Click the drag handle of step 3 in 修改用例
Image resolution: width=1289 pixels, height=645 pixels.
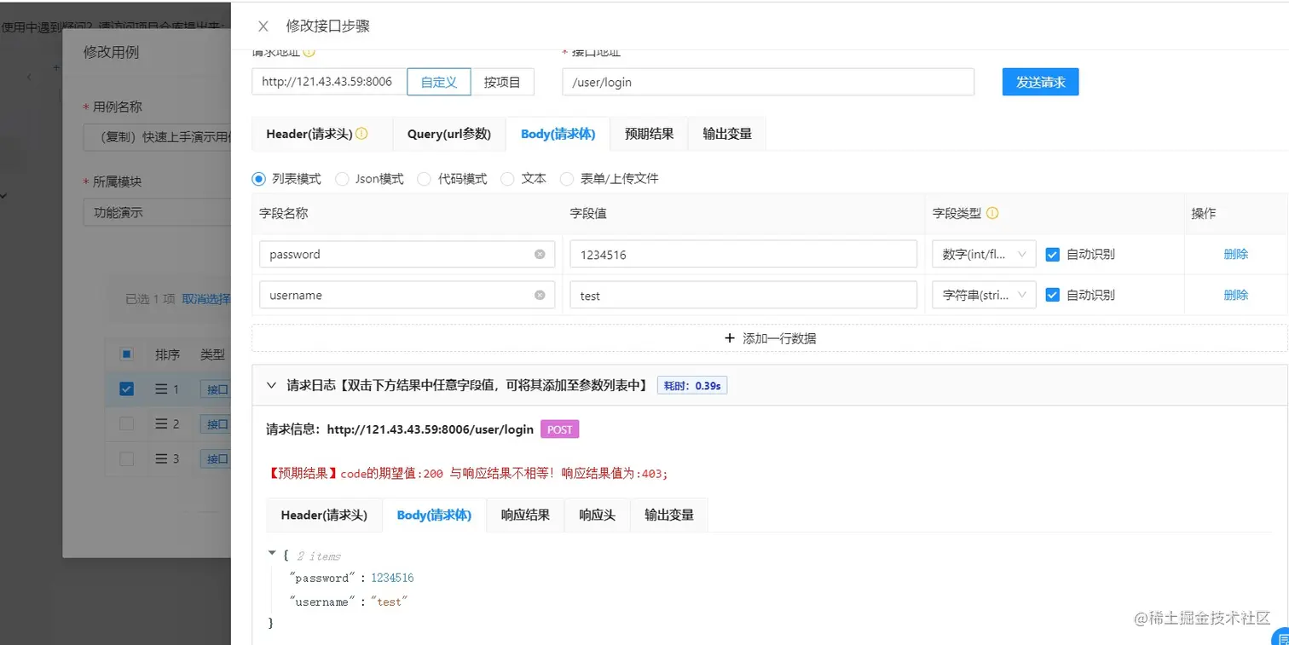(161, 458)
